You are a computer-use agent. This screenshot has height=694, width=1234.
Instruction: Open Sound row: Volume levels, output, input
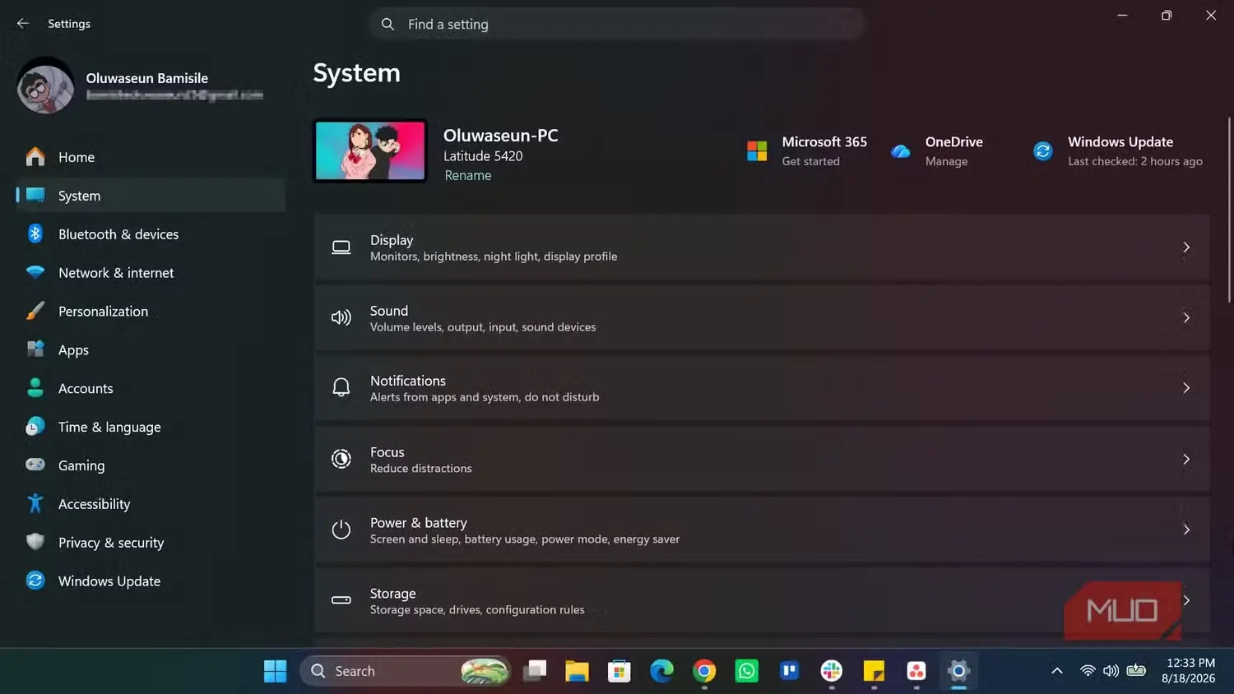[x=762, y=317]
